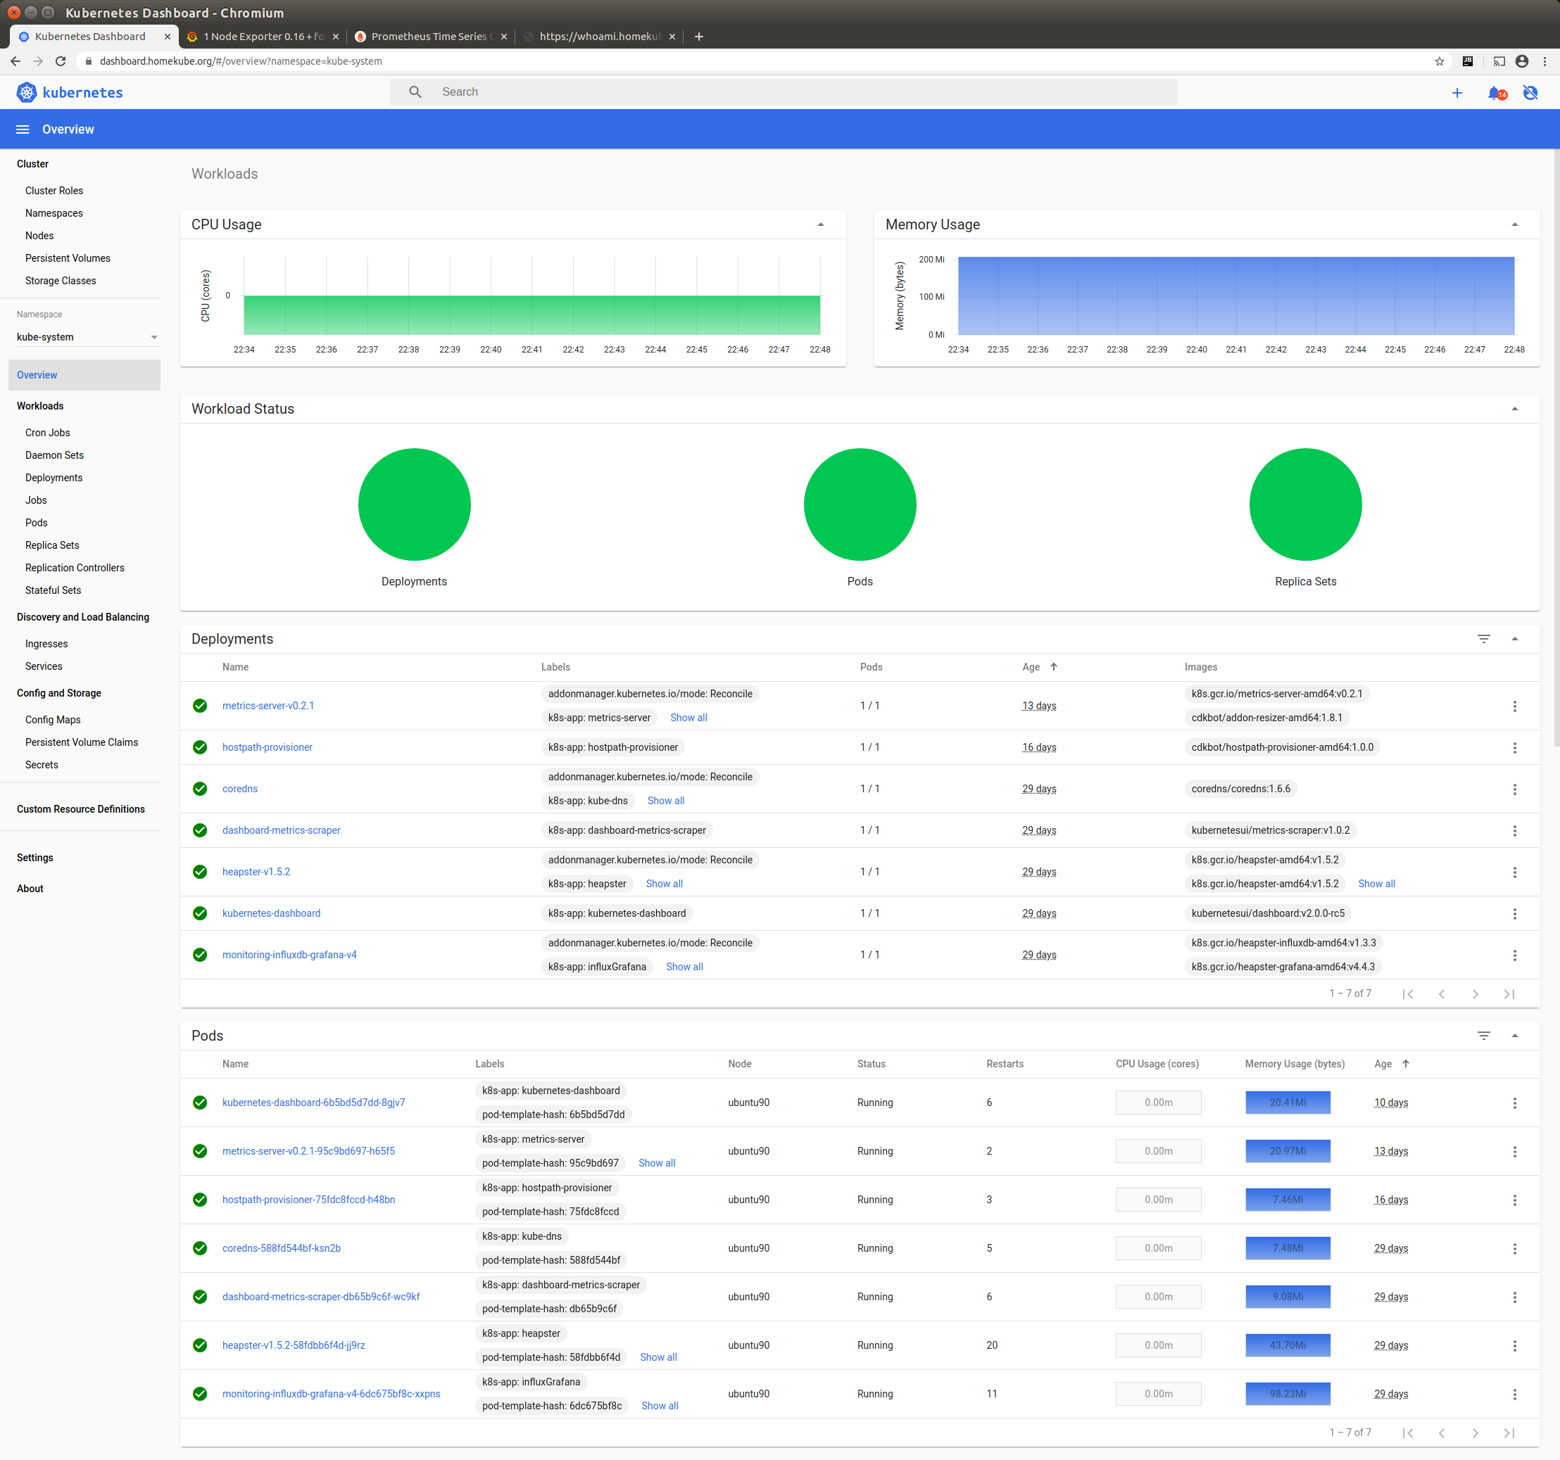Open Persistent Volume Claims in sidebar
The image size is (1560, 1460).
pos(82,742)
